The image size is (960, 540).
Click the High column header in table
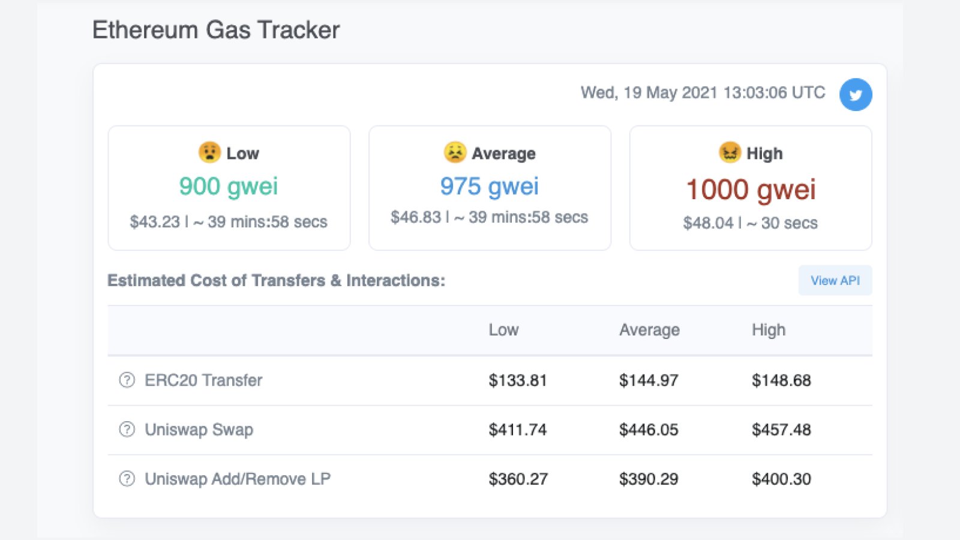769,330
